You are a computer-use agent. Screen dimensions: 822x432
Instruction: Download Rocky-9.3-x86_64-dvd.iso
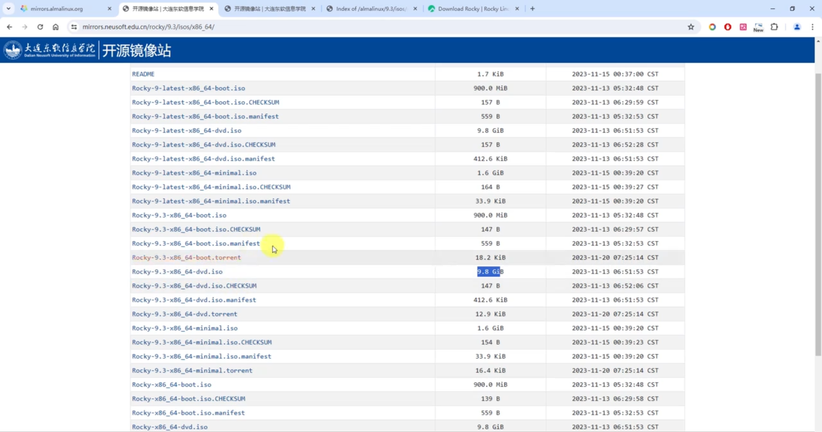pos(177,272)
